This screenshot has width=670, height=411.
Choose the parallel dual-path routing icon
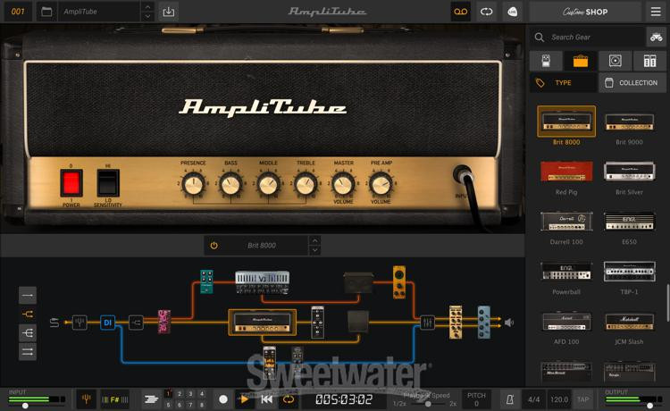click(x=28, y=352)
